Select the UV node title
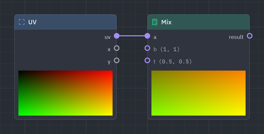Viewport: 264px width, 134px height. [x=32, y=22]
